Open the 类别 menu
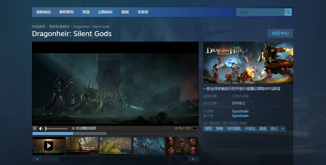The height and width of the screenshot is (165, 326). [x=86, y=12]
